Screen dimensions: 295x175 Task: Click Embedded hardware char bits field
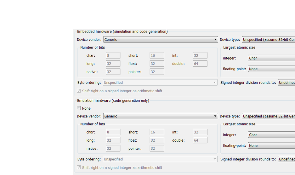[113, 56]
